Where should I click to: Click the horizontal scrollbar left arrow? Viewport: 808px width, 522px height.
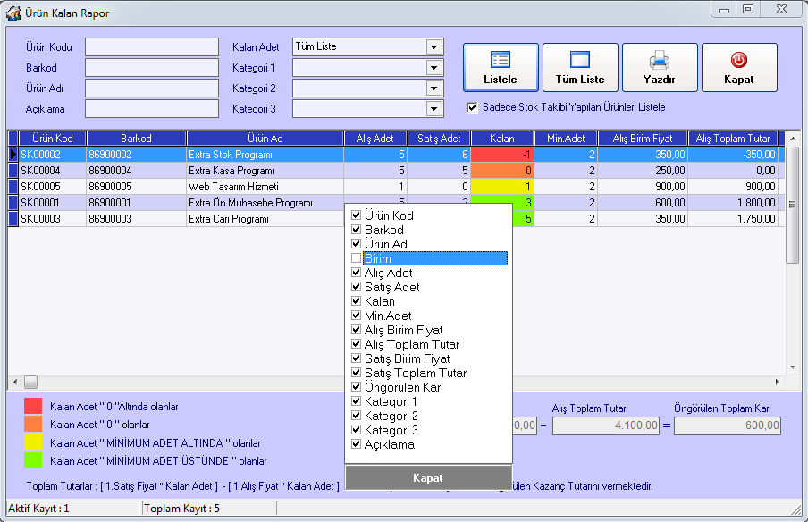[x=15, y=382]
